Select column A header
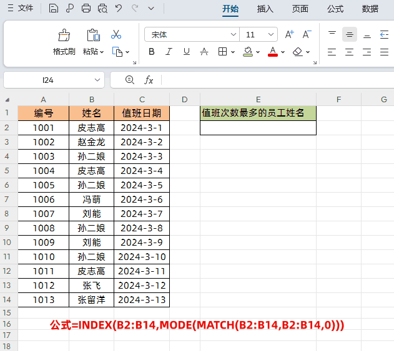Image resolution: width=394 pixels, height=351 pixels. (44, 100)
